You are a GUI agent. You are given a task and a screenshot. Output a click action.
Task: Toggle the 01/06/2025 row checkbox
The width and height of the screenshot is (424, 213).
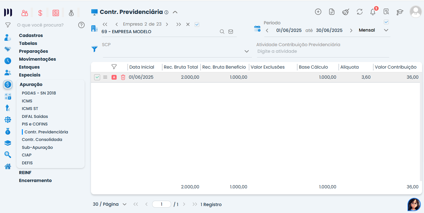click(97, 77)
